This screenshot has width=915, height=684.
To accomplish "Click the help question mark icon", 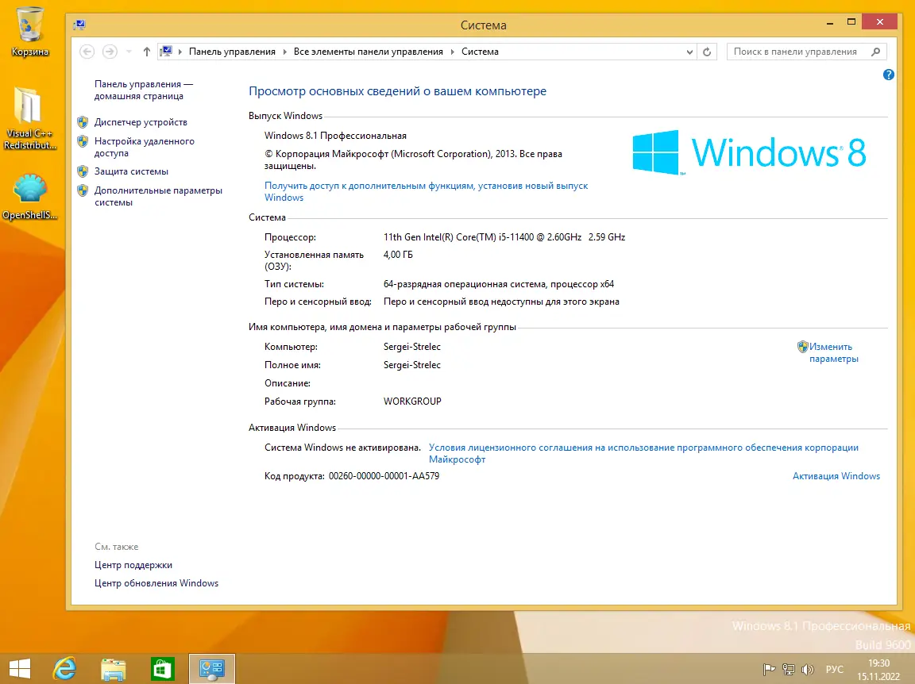I will point(888,75).
